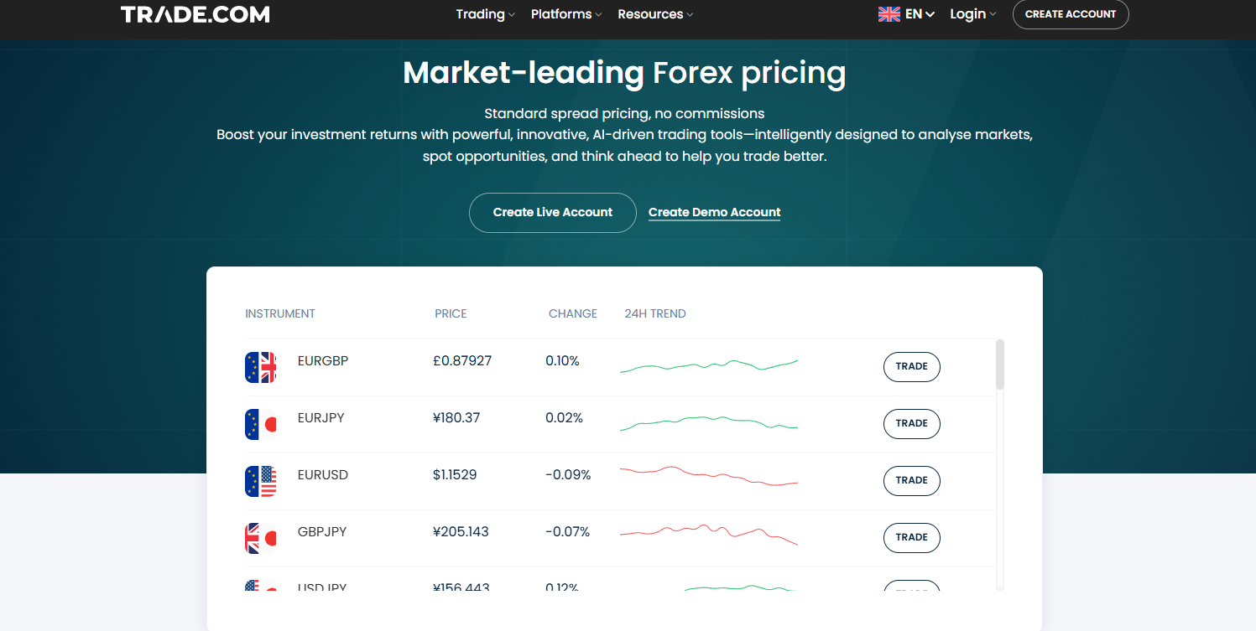Screen dimensions: 1256x631
Task: Click the TRADE.COM logo
Action: pyautogui.click(x=195, y=14)
